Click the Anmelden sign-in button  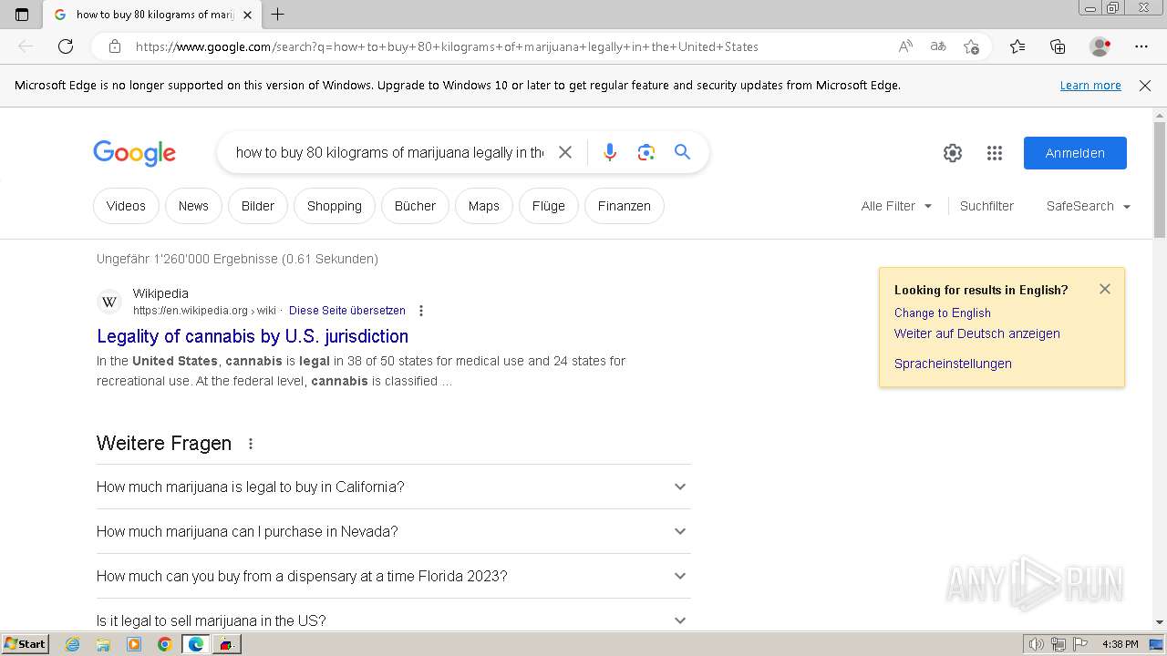click(x=1075, y=153)
